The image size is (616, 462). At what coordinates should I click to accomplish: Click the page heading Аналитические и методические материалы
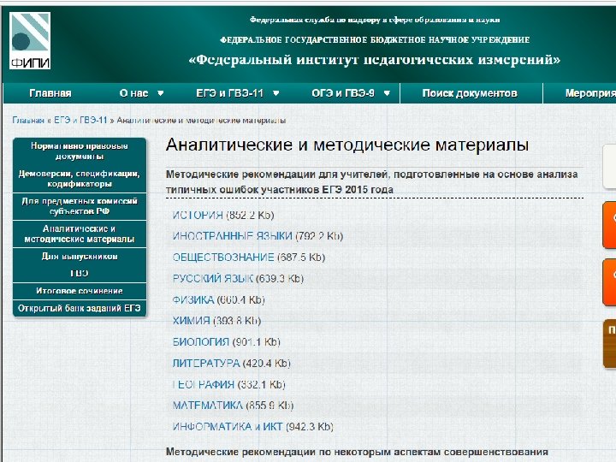point(346,145)
